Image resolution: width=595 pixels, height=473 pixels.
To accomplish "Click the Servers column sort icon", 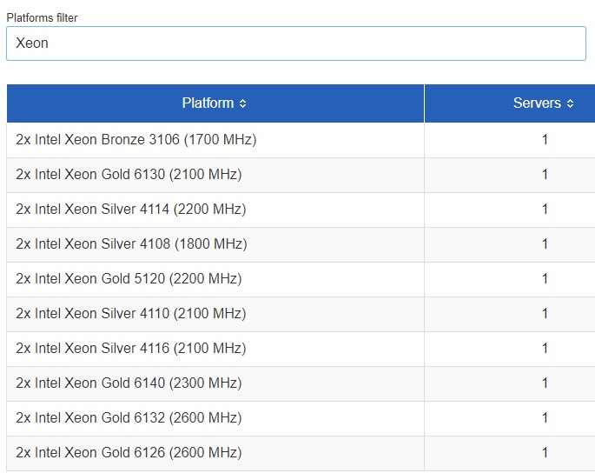I will 570,103.
